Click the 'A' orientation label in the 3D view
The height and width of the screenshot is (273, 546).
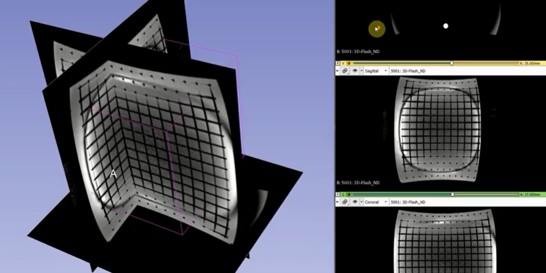coord(113,174)
